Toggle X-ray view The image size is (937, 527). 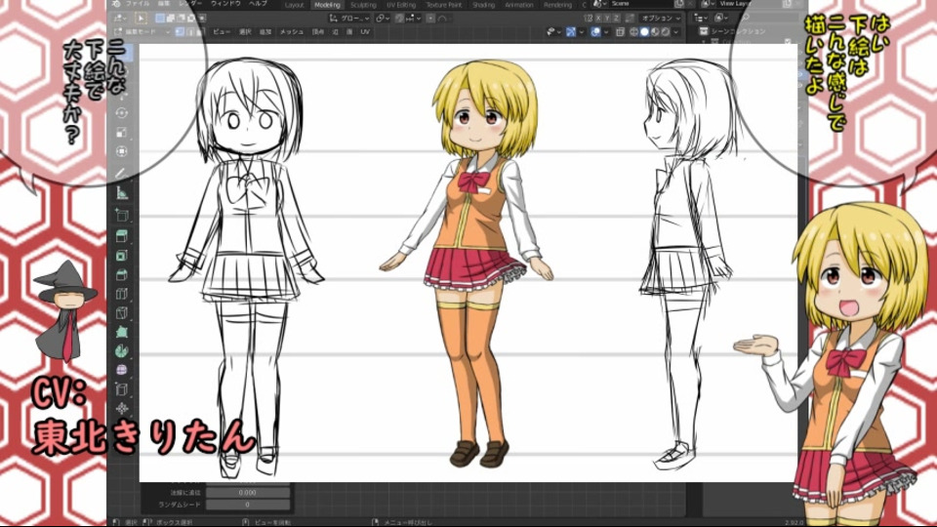click(619, 31)
